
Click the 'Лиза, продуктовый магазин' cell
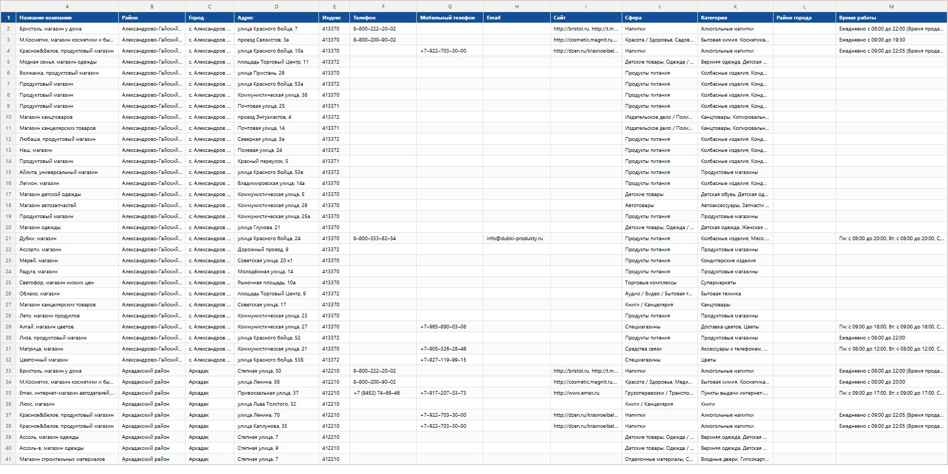[67, 338]
